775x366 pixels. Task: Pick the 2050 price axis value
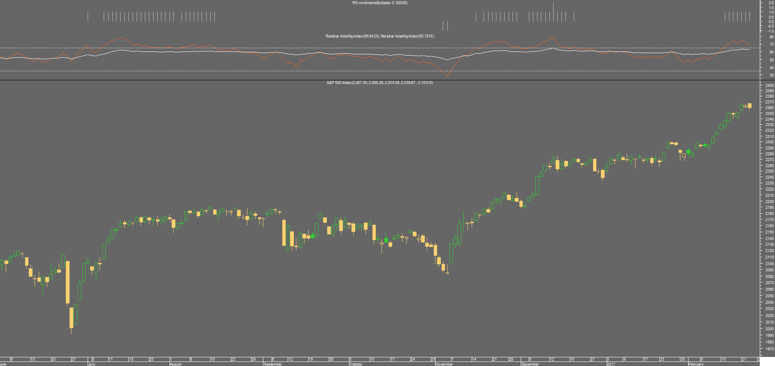[769, 296]
